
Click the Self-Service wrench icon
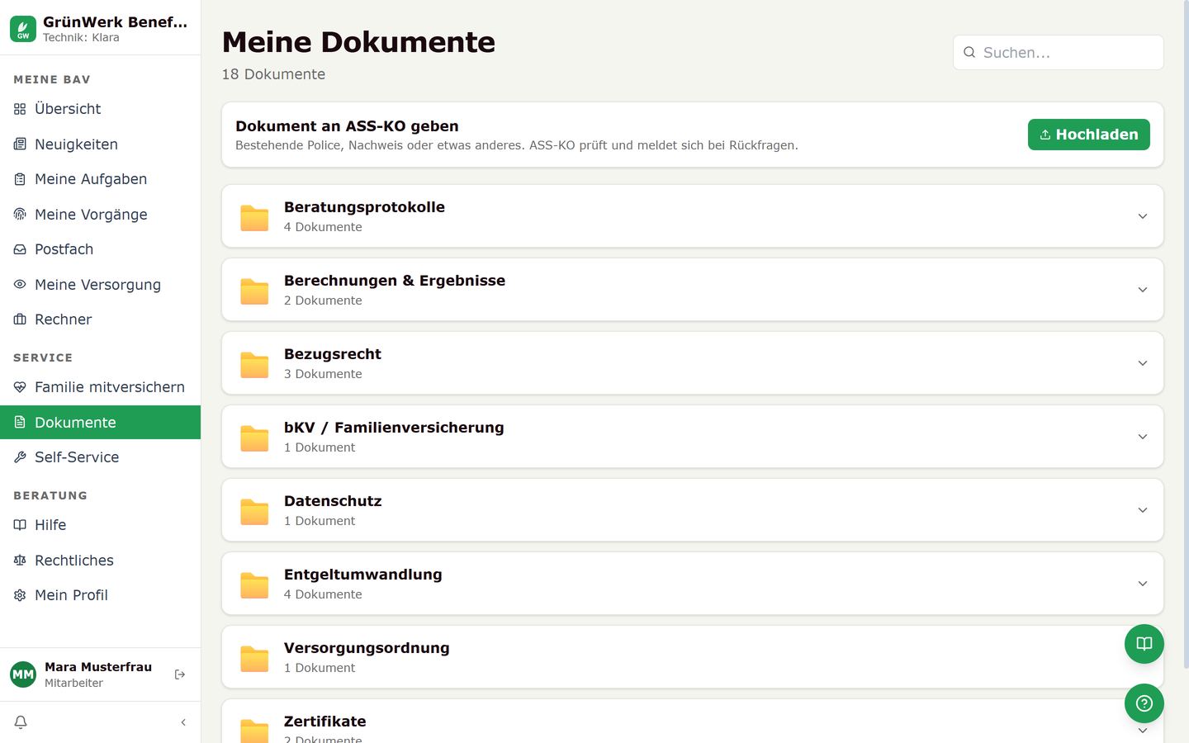click(x=20, y=457)
